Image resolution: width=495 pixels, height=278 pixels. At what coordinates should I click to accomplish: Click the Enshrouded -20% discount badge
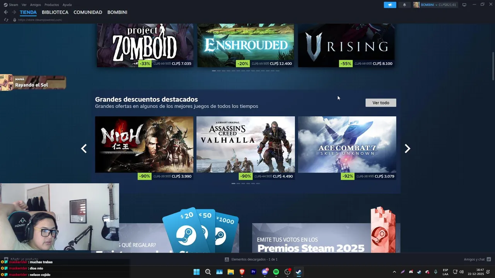tap(243, 64)
